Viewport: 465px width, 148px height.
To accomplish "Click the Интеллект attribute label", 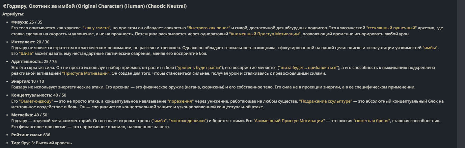I will pyautogui.click(x=23, y=42).
